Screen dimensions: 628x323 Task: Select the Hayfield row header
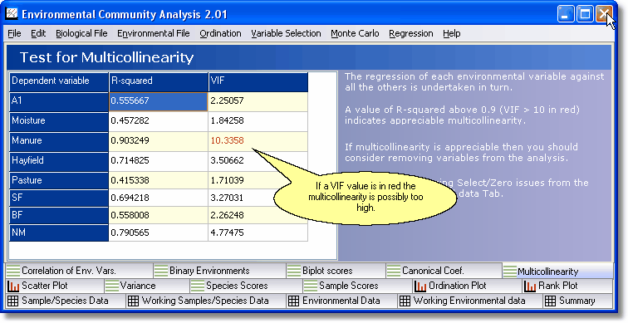coord(59,162)
